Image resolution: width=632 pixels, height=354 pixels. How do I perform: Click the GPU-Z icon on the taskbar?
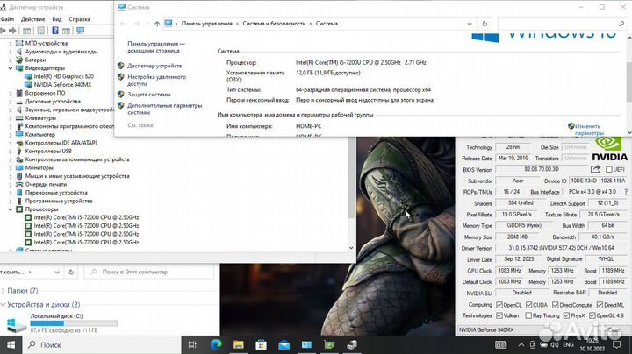coord(329,344)
